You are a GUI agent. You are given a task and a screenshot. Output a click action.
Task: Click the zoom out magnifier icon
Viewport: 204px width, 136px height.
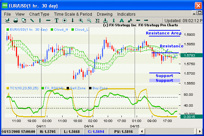(x=89, y=20)
